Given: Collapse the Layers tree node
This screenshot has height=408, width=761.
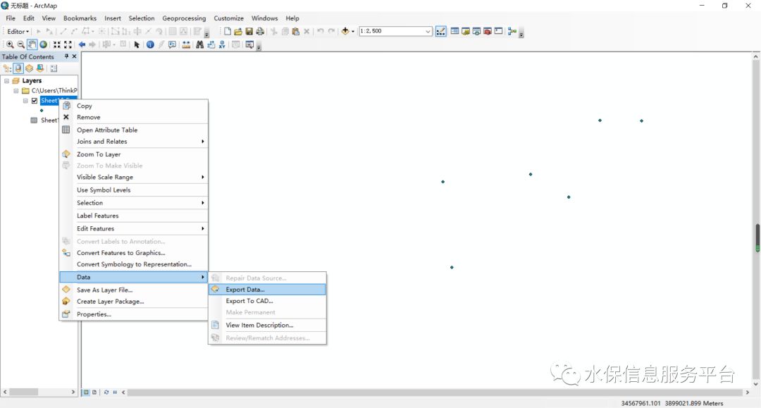Looking at the screenshot, I should point(7,80).
